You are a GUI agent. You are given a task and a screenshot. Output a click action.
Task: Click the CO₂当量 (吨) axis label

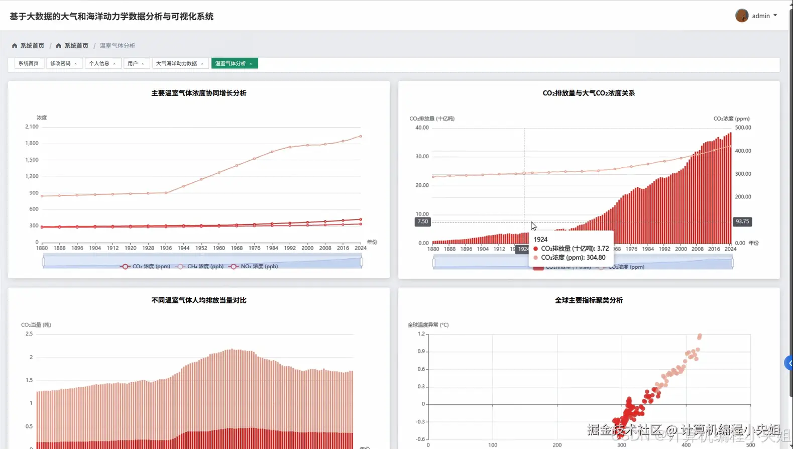click(x=36, y=325)
